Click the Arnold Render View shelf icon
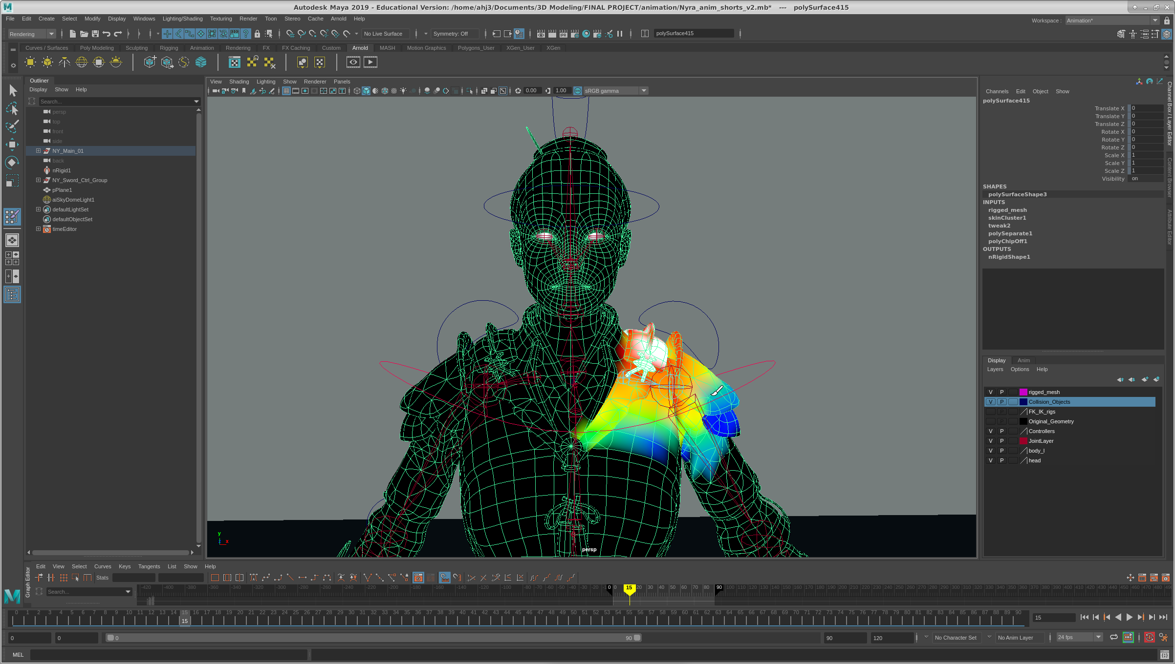This screenshot has width=1175, height=664. point(353,62)
